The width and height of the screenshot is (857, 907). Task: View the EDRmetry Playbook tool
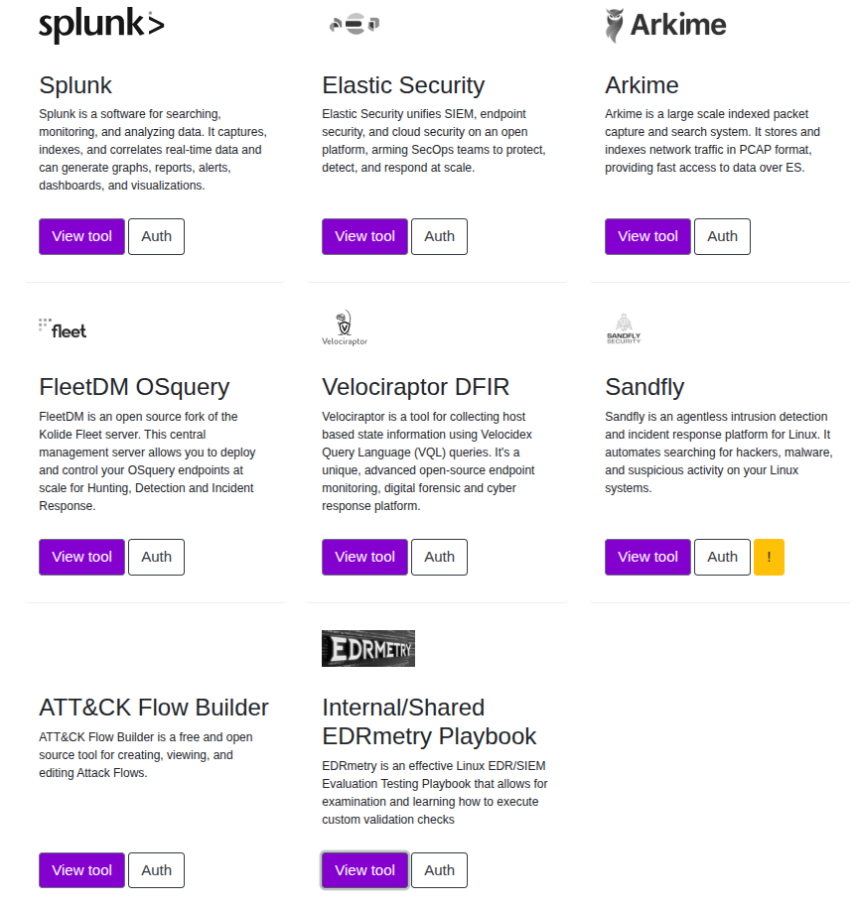coord(364,870)
